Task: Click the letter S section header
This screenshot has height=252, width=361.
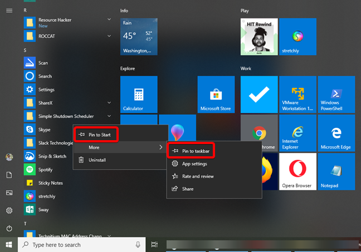Action: click(x=25, y=50)
